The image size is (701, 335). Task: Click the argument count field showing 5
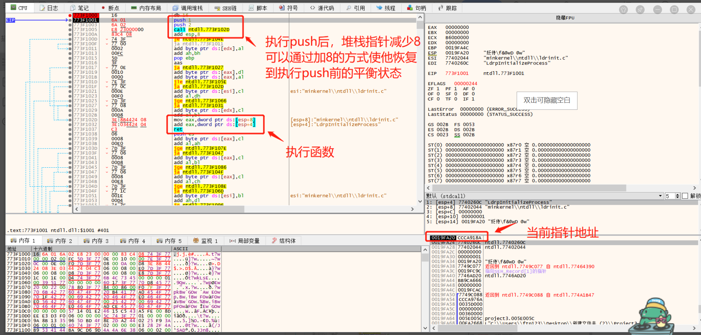click(670, 196)
